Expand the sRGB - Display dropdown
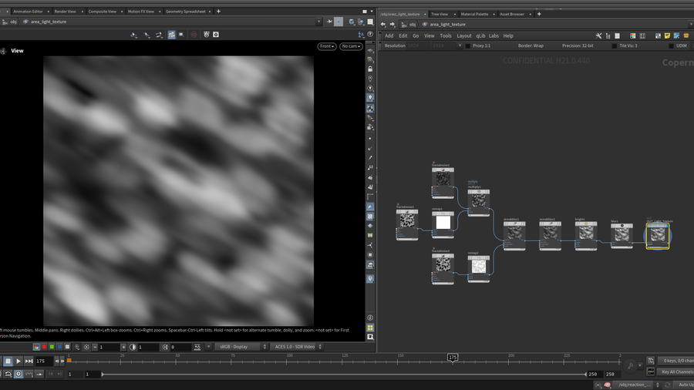 (239, 347)
